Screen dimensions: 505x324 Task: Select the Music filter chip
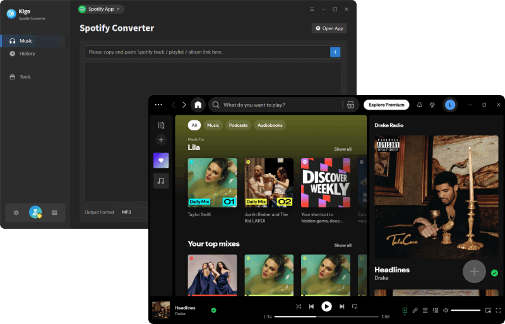tap(213, 125)
